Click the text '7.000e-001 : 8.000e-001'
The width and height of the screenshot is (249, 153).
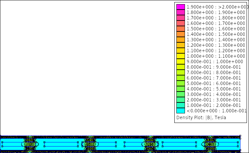pyautogui.click(x=214, y=72)
